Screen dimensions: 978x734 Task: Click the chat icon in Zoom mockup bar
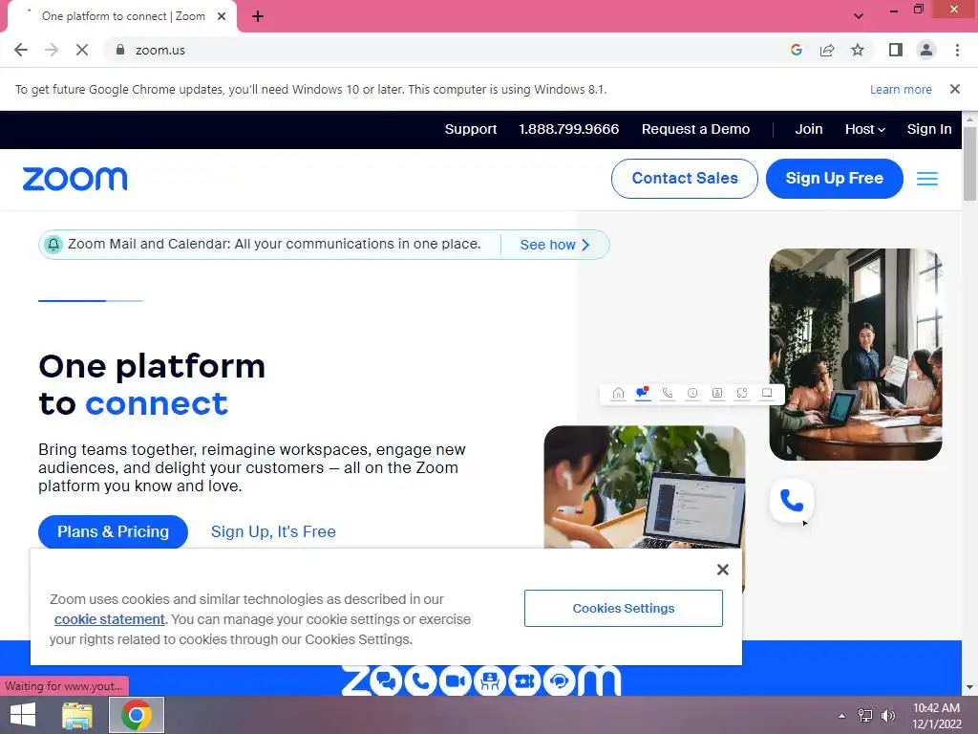643,393
